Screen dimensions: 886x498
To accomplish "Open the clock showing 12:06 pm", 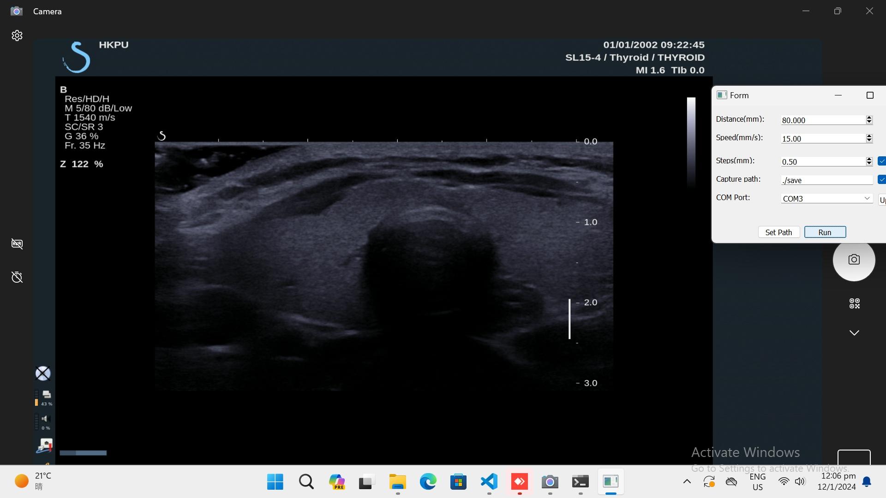I will (x=837, y=482).
